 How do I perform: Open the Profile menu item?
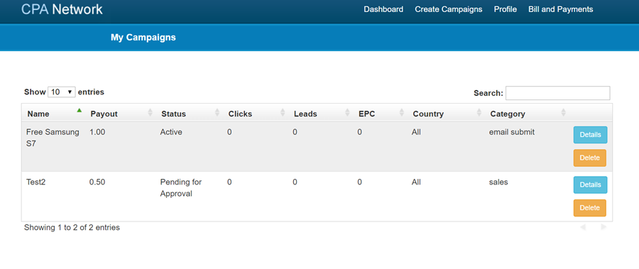point(506,9)
